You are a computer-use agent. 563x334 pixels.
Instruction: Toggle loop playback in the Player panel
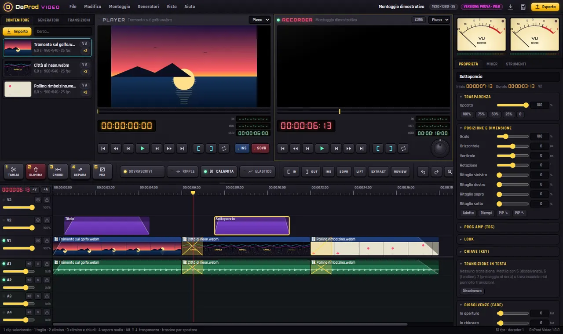224,149
